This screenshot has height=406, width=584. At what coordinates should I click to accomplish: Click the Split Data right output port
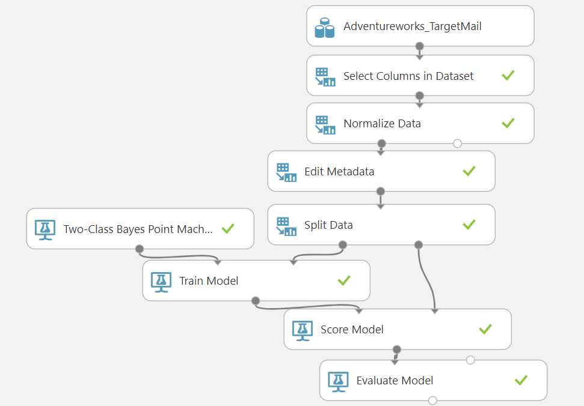click(x=419, y=244)
